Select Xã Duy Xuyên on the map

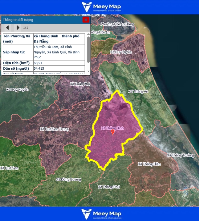pyautogui.click(x=17, y=89)
